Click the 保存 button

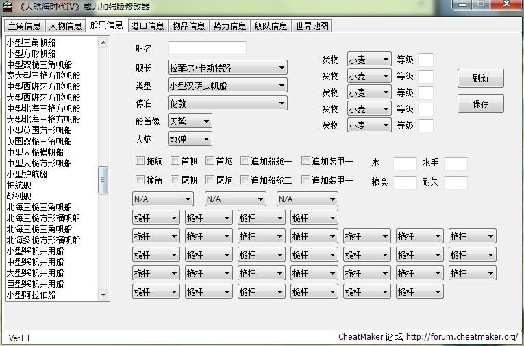point(480,103)
